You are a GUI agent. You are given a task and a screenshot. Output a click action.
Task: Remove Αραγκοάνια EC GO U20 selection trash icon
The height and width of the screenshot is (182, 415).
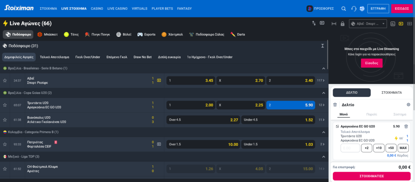[x=406, y=126]
